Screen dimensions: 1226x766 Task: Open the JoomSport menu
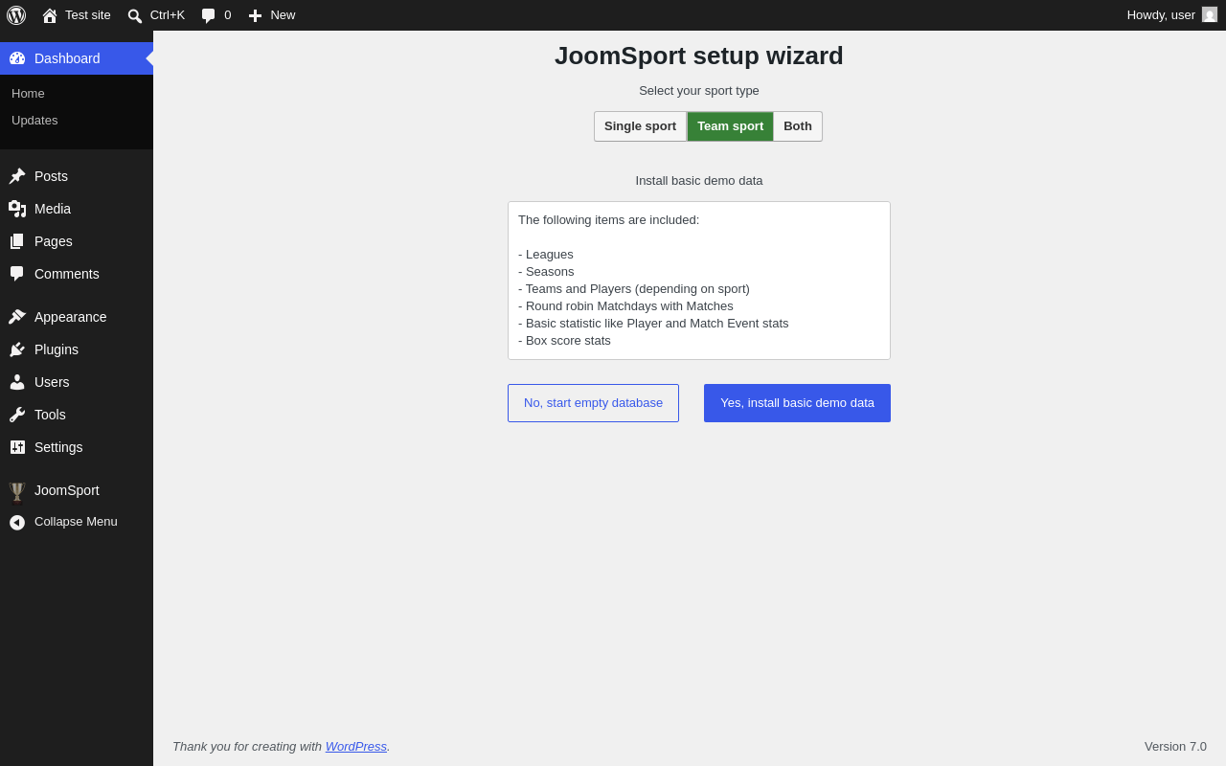[77, 490]
